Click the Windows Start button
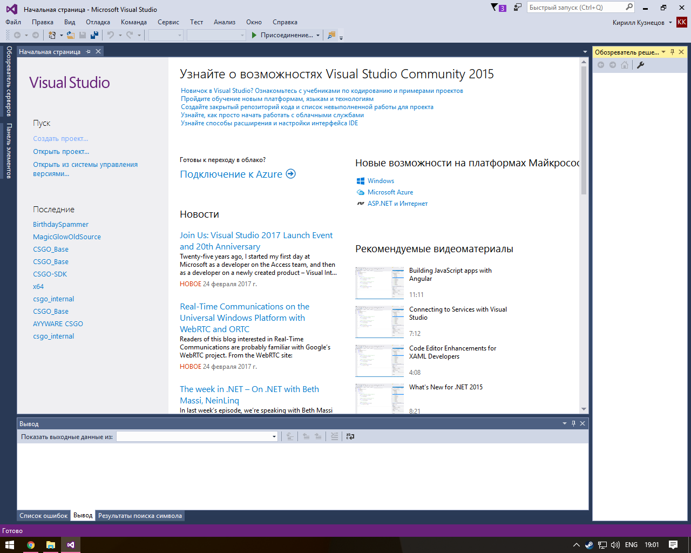This screenshot has width=691, height=553. [10, 545]
